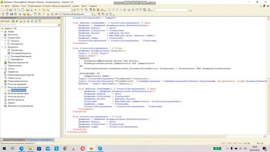Select Бизнес-процессы in configuration tree

[x=16, y=100]
